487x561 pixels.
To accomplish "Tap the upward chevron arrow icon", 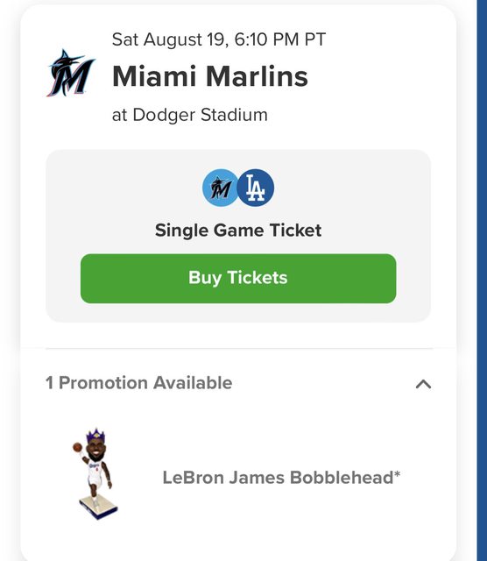I will point(423,384).
